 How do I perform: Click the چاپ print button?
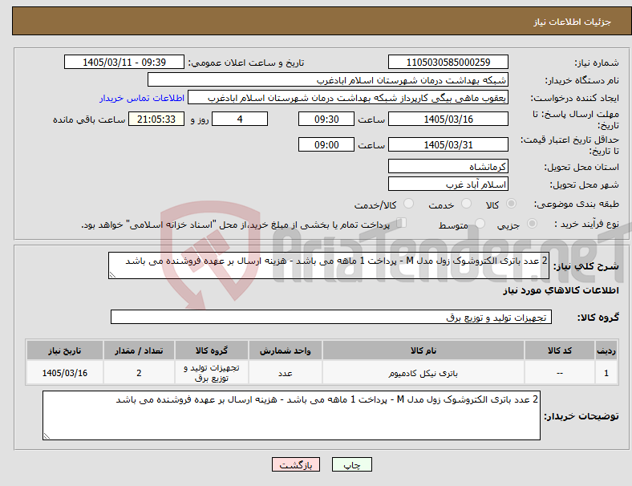point(351,464)
